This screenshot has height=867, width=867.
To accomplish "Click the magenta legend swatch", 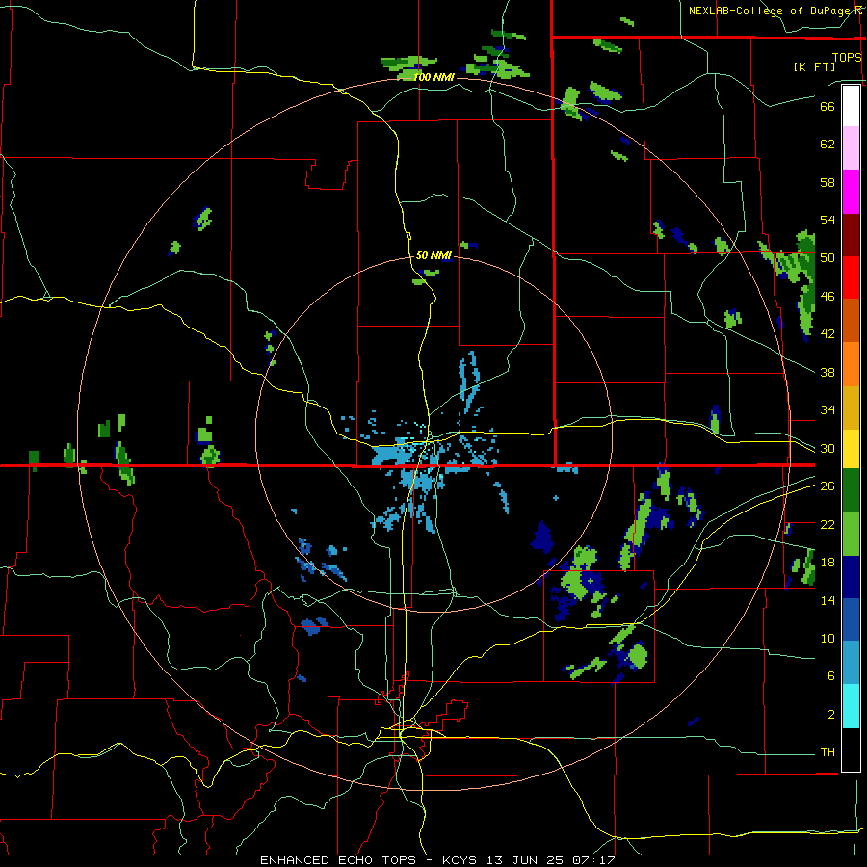I will (851, 192).
